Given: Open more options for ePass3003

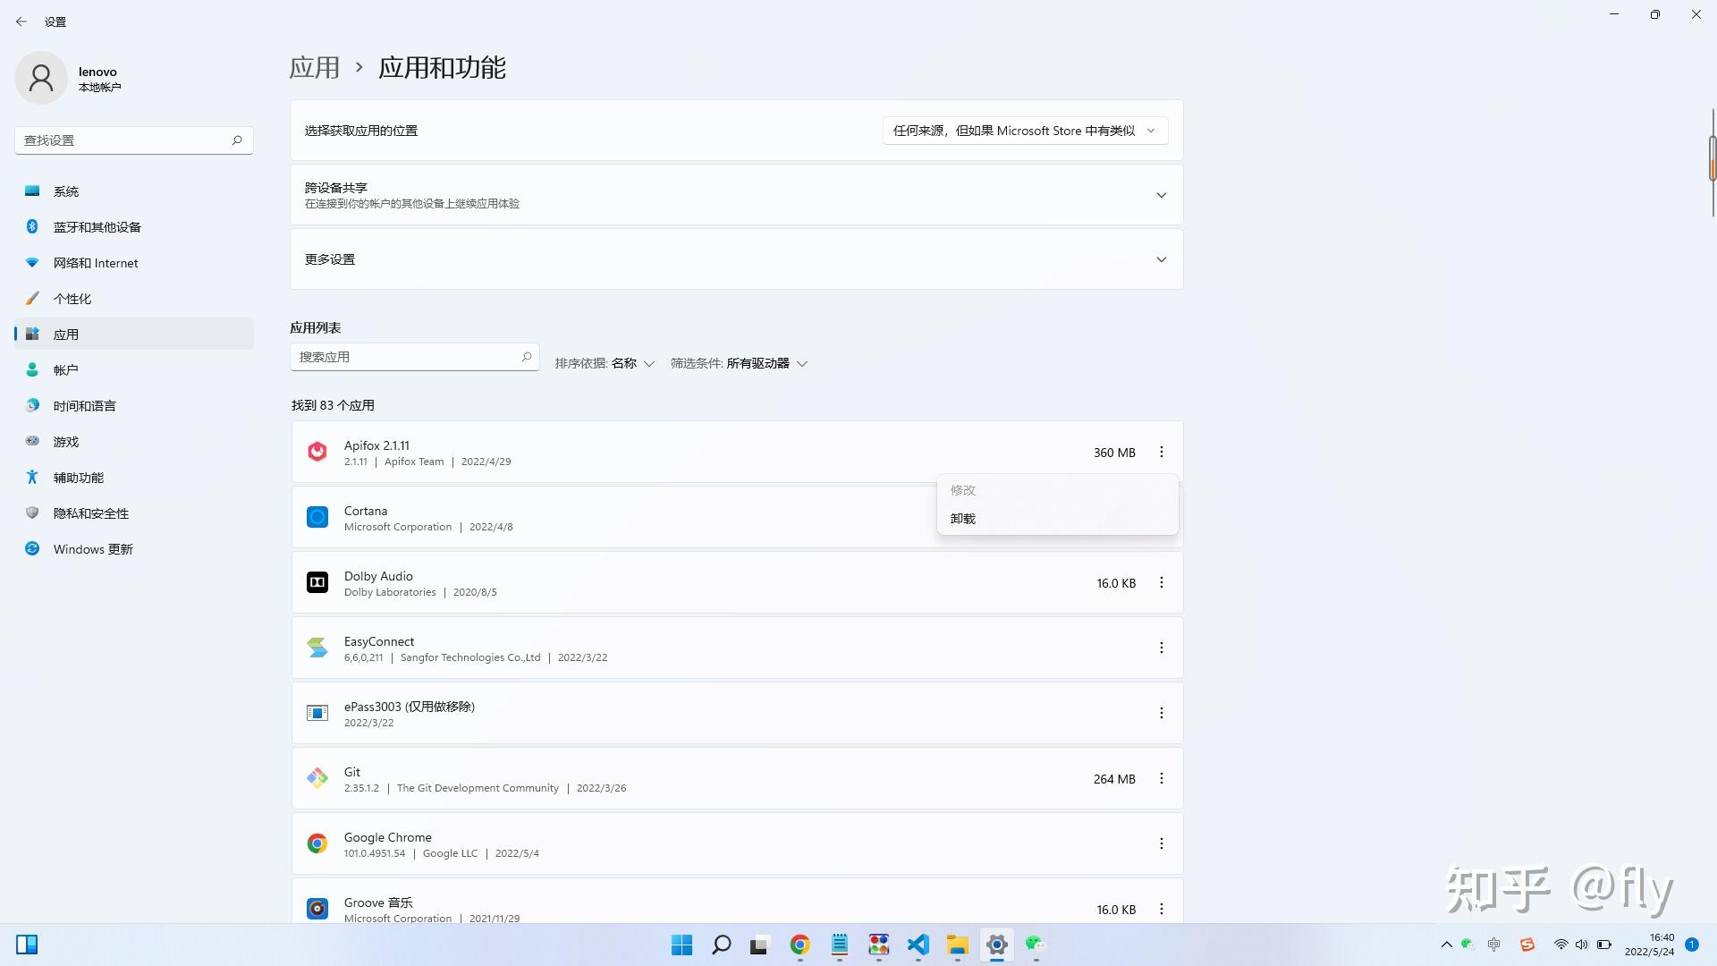Looking at the screenshot, I should click(x=1162, y=713).
